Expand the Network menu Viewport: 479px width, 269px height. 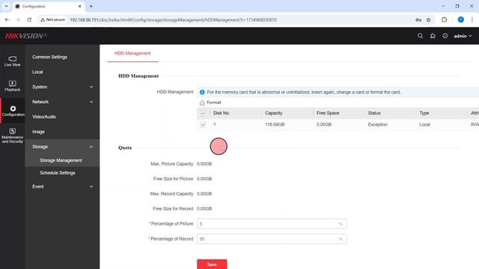pyautogui.click(x=62, y=102)
